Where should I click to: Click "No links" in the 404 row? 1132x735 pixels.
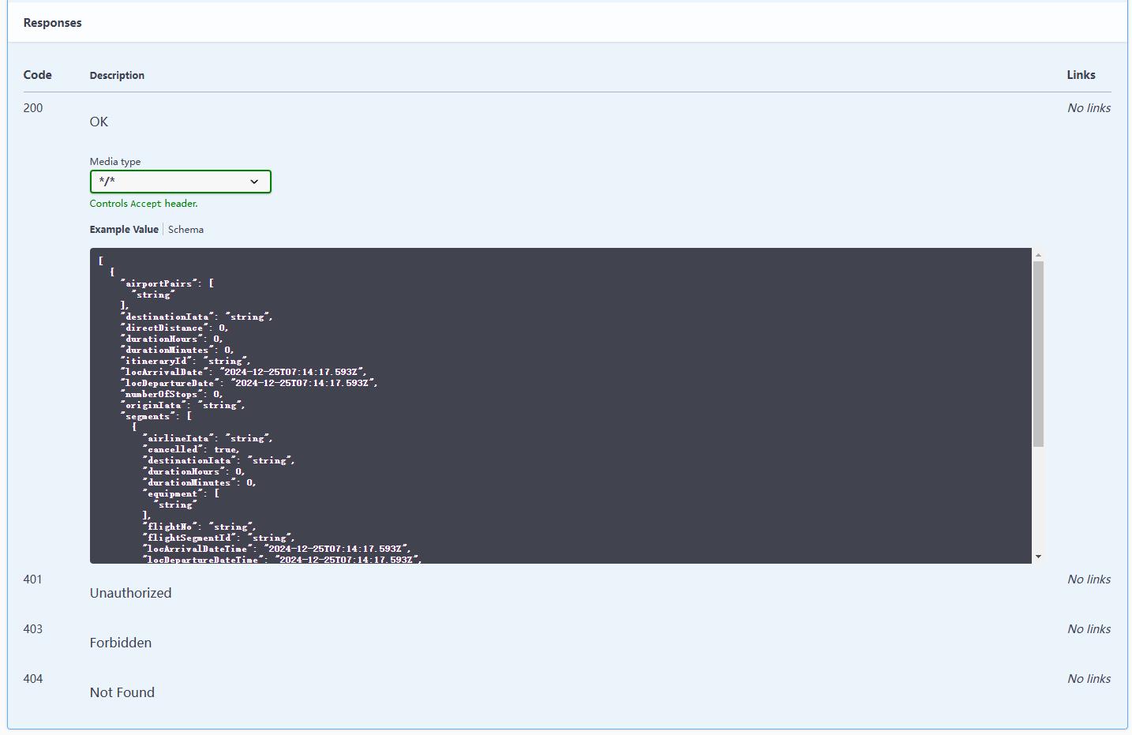(x=1089, y=679)
